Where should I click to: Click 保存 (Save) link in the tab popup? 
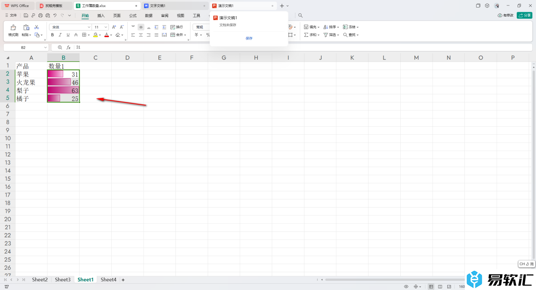tap(249, 38)
